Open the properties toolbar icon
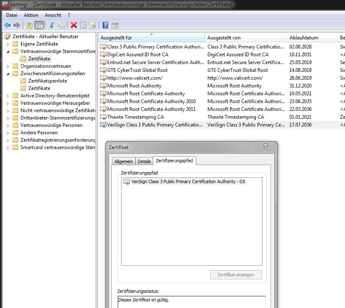Image resolution: width=345 pixels, height=308 pixels. 83,25
